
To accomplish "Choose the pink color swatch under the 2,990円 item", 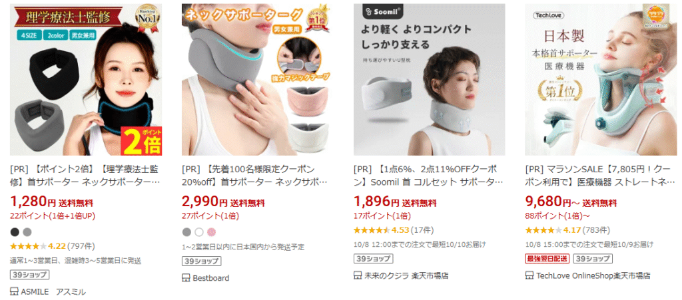I will [211, 231].
